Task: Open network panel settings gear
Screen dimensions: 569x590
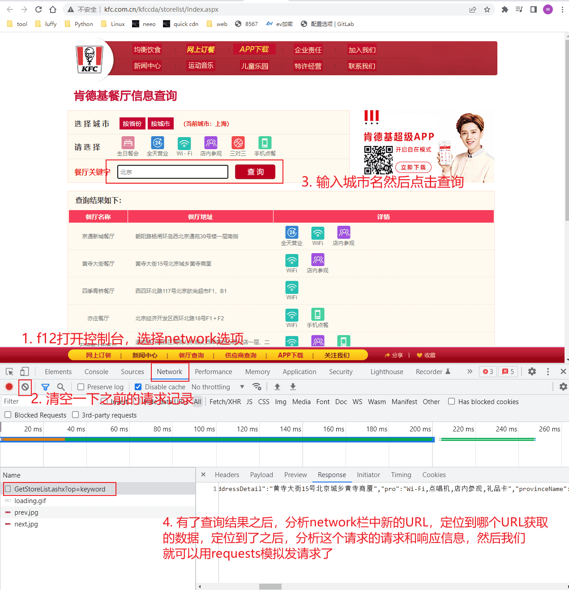Action: [563, 387]
